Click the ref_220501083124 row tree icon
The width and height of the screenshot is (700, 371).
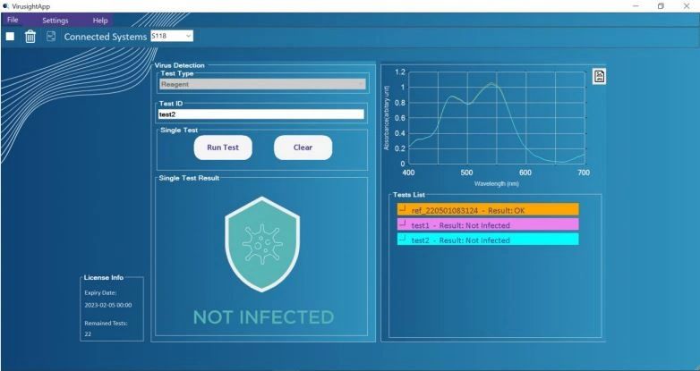pyautogui.click(x=403, y=208)
